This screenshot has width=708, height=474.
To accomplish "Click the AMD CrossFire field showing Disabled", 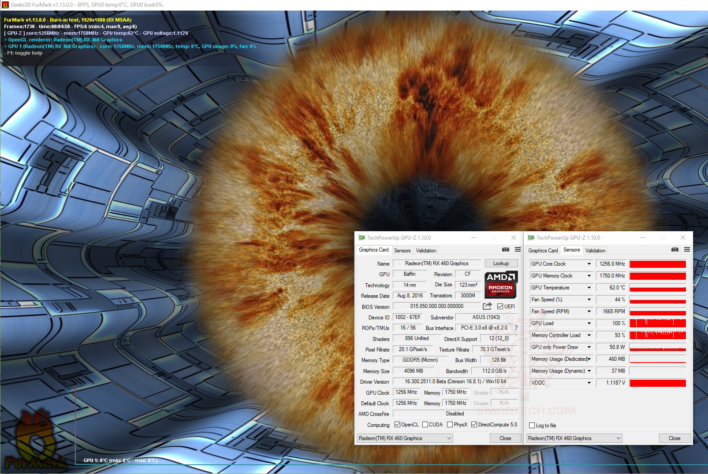I will pyautogui.click(x=455, y=414).
